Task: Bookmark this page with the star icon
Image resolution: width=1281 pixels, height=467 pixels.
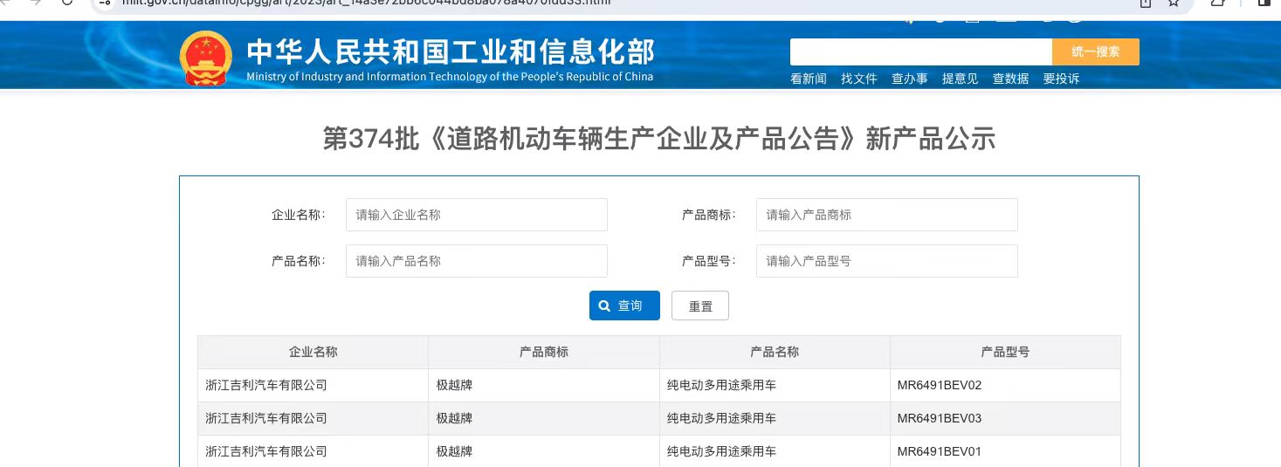Action: pyautogui.click(x=1174, y=3)
